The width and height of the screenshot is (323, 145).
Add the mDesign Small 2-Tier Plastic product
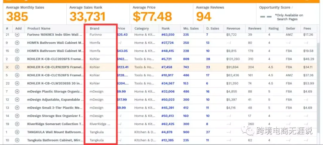17,108
